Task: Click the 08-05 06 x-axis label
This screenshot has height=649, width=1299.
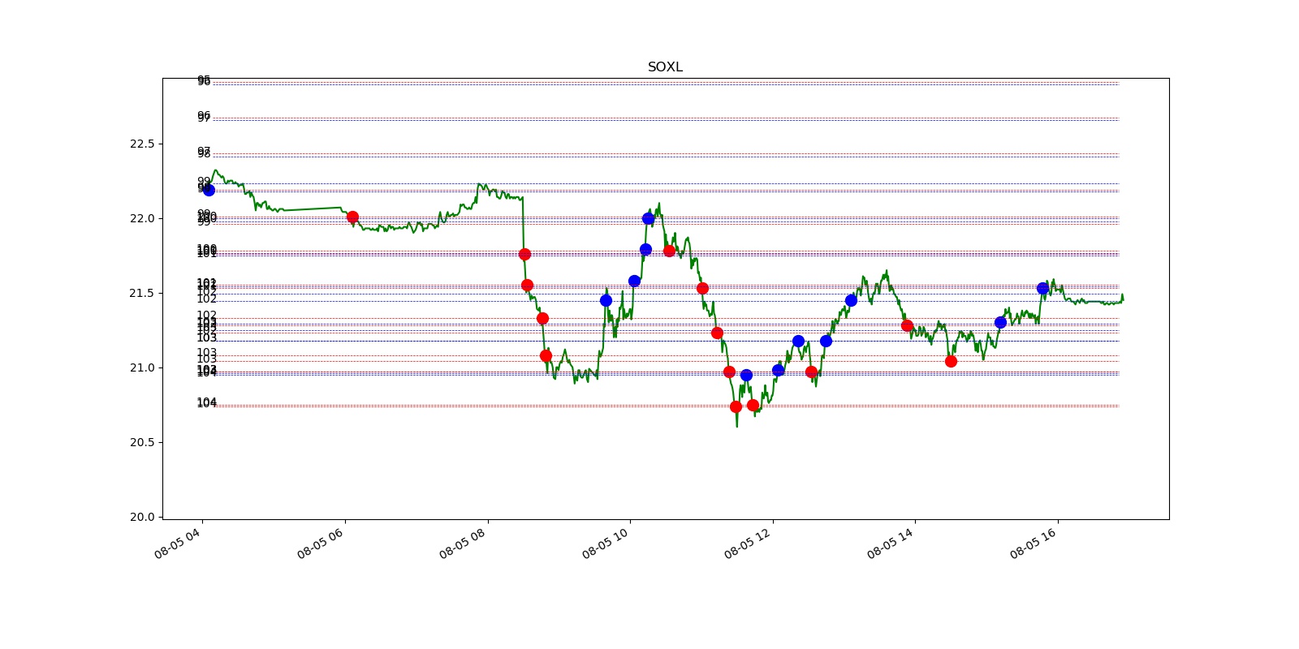Action: (321, 543)
